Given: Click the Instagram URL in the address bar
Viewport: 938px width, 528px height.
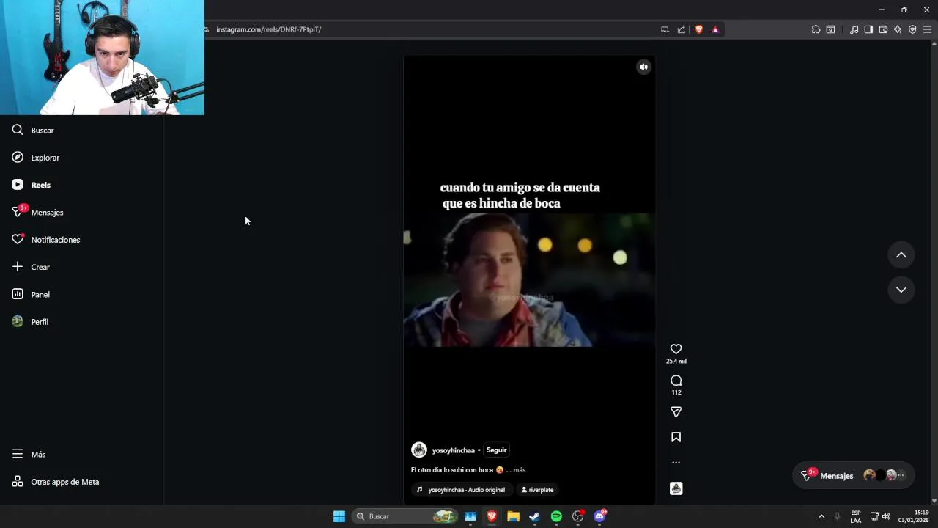Looking at the screenshot, I should 269,29.
